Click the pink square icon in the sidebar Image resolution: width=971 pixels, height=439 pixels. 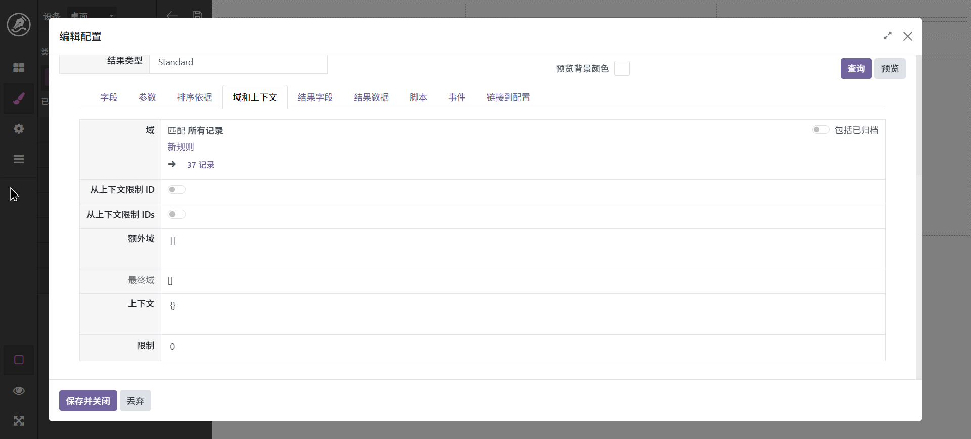click(x=19, y=360)
